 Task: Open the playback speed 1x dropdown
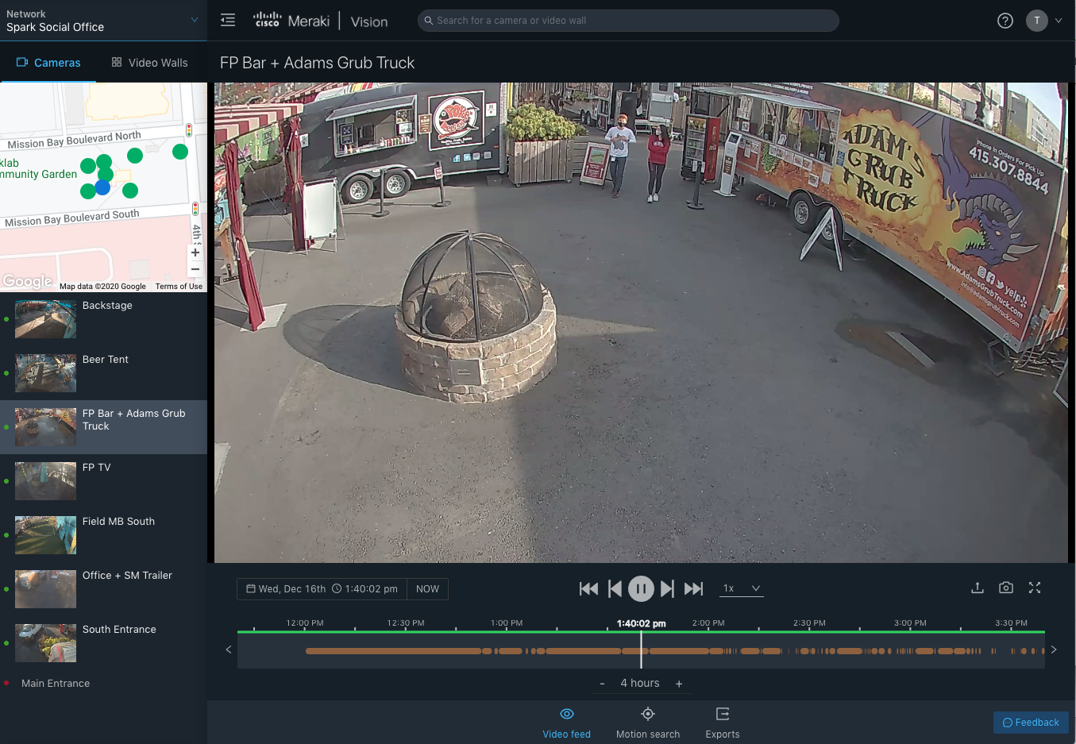tap(741, 588)
